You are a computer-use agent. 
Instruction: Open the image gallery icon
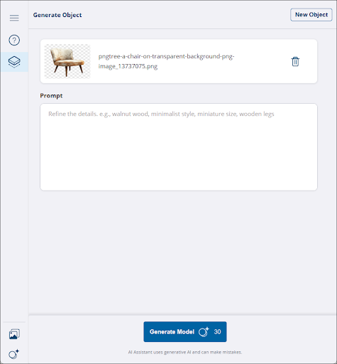(14, 334)
